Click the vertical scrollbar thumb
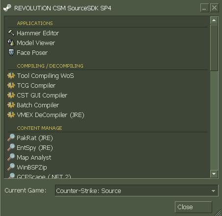 tap(214, 48)
